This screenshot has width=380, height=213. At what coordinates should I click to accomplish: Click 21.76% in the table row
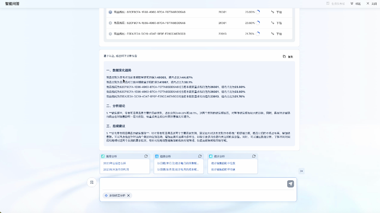tap(250, 34)
